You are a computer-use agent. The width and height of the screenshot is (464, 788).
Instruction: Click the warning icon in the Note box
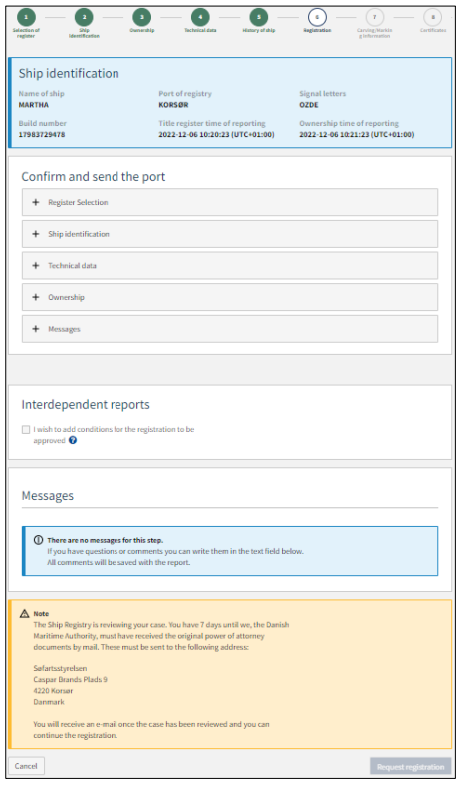tap(24, 613)
